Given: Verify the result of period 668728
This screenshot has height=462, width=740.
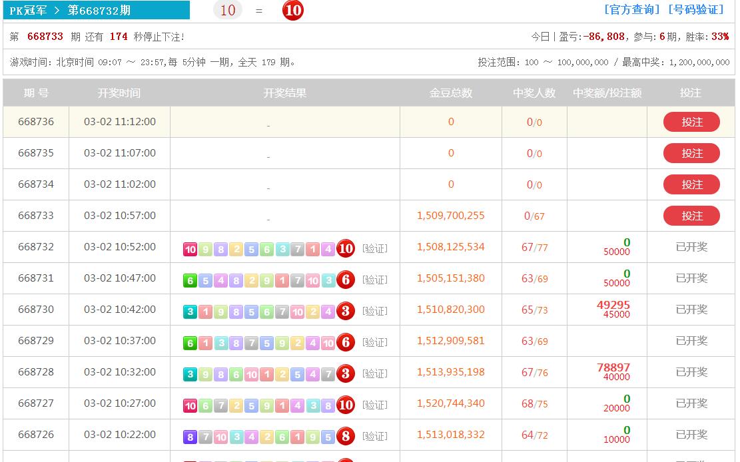Looking at the screenshot, I should pos(374,373).
